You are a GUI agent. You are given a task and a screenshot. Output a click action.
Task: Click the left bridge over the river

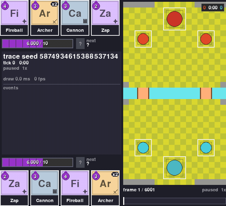[x=143, y=93]
